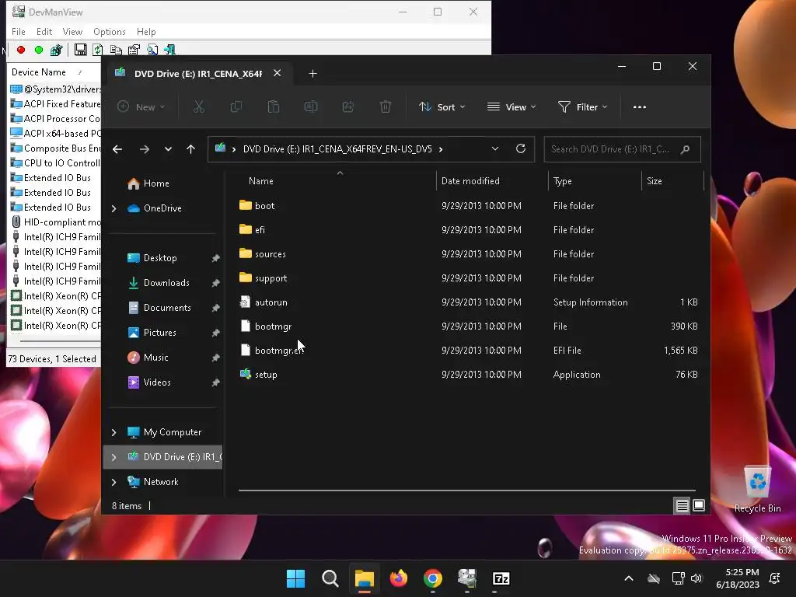This screenshot has height=597, width=796.
Task: Click the save (floppy disk) icon in DevManView
Action: 80,50
